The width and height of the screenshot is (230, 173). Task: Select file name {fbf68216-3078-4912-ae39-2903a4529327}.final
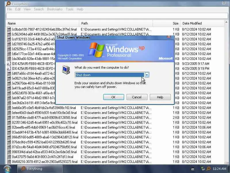(45, 162)
